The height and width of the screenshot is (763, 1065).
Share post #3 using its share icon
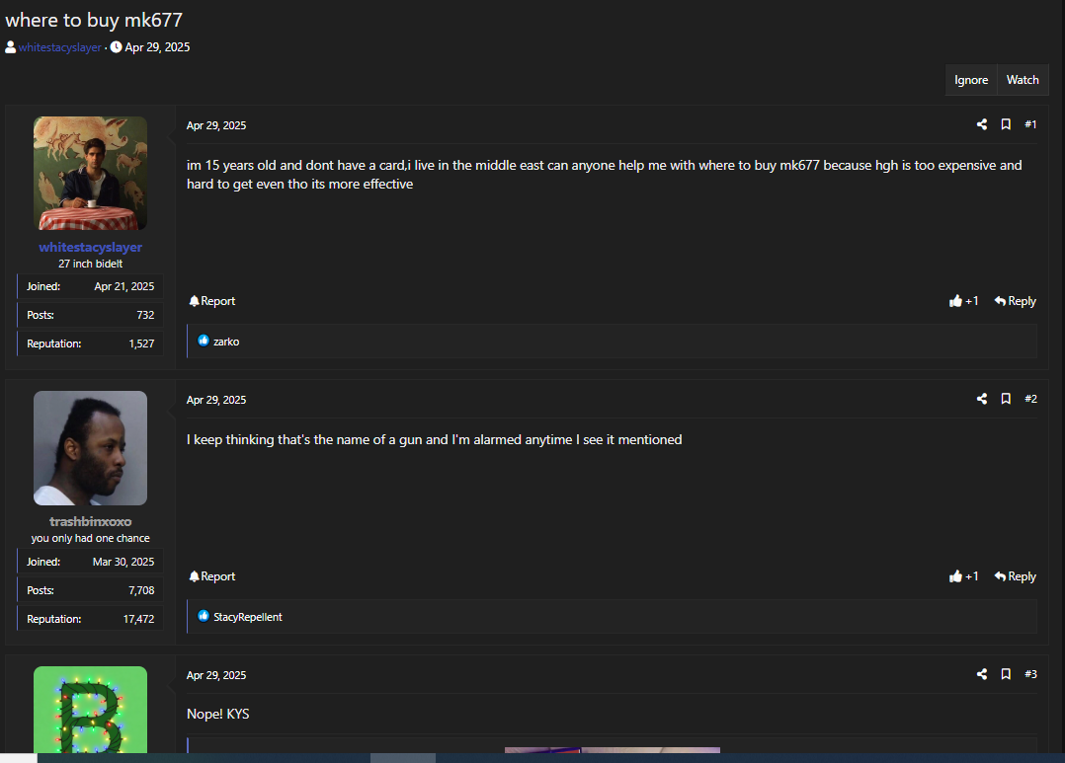point(981,674)
